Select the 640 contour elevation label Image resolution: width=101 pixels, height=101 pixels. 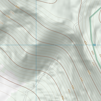pos(93,64)
